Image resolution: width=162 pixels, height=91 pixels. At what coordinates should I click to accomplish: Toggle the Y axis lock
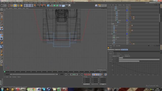point(28,6)
